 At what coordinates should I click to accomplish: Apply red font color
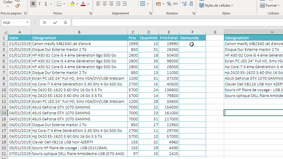pos(83,4)
